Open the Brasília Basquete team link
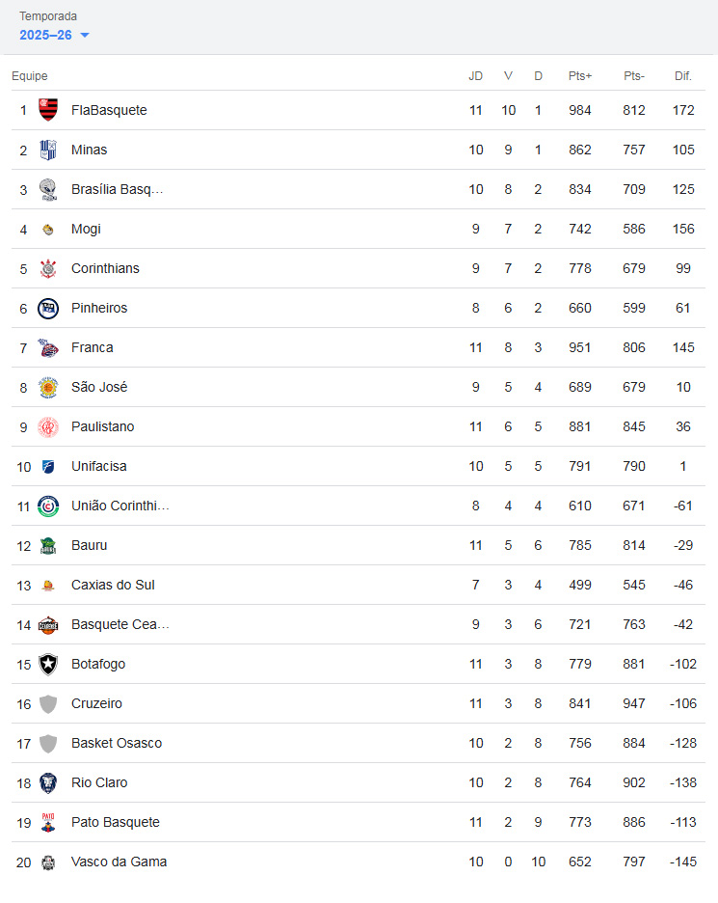 pyautogui.click(x=117, y=189)
